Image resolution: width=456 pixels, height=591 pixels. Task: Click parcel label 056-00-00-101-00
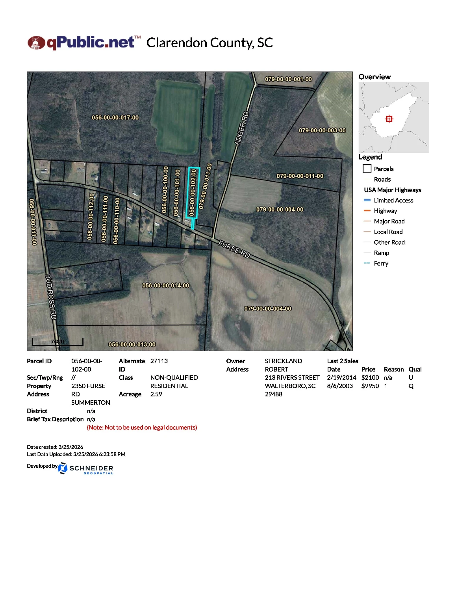[x=177, y=193]
